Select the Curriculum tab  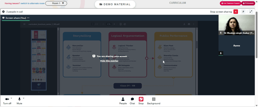pyautogui.click(x=178, y=3)
